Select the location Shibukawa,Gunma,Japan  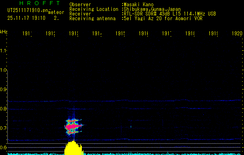(x=152, y=9)
